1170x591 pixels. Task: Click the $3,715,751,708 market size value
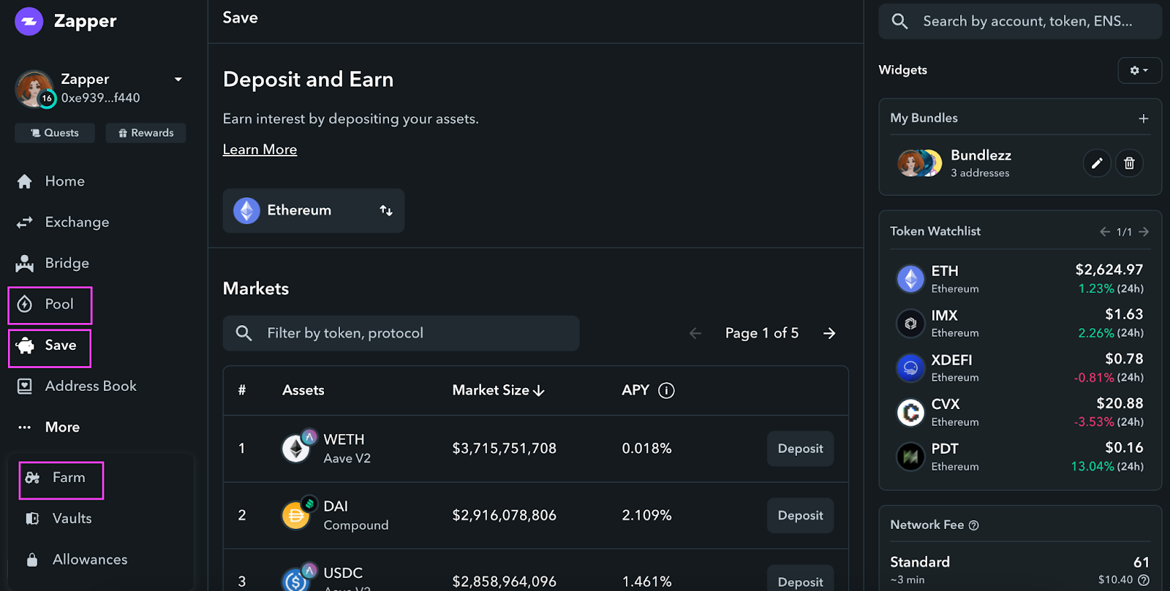coord(505,449)
